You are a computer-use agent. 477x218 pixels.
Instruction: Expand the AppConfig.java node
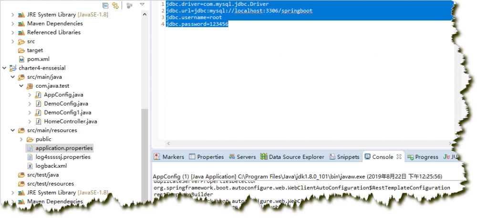pos(30,94)
